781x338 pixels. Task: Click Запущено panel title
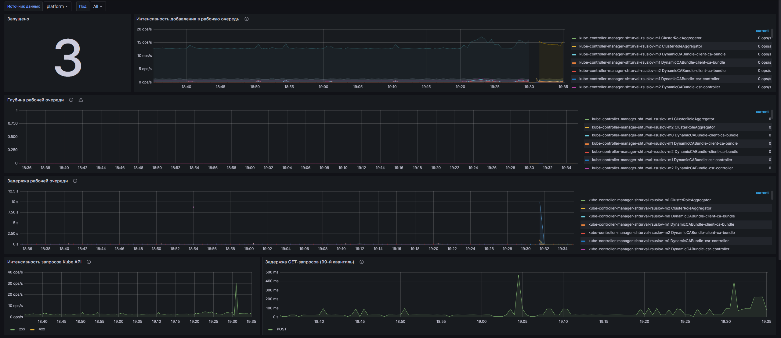click(18, 19)
